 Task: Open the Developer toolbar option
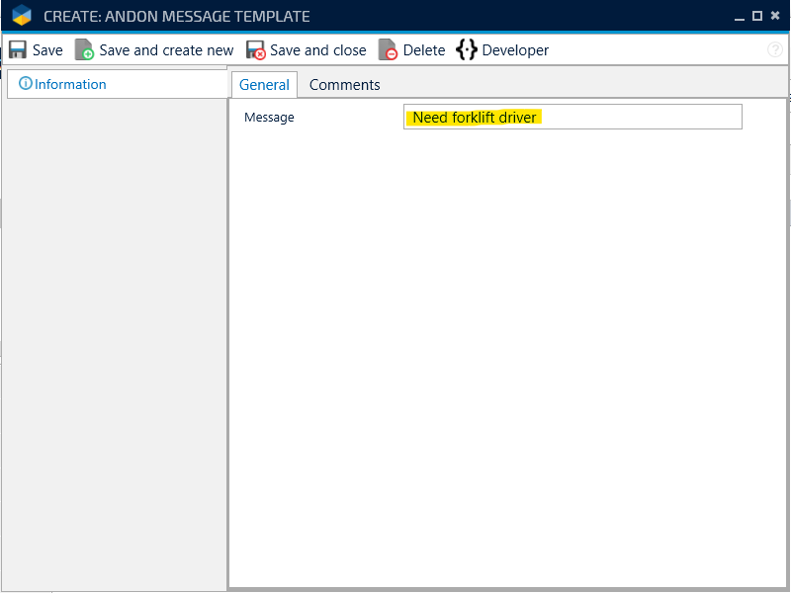[x=515, y=50]
